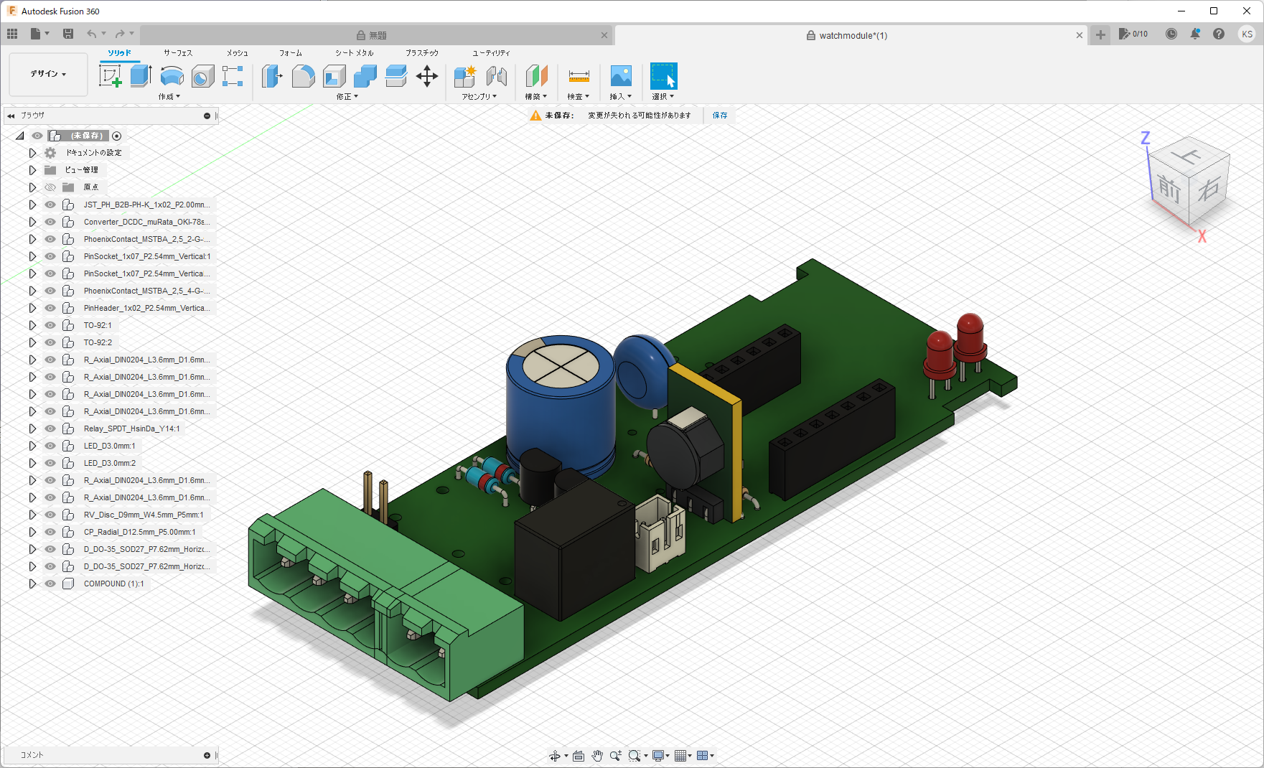This screenshot has width=1264, height=768.
Task: Activate the Move/Copy arrows tool
Action: [427, 76]
